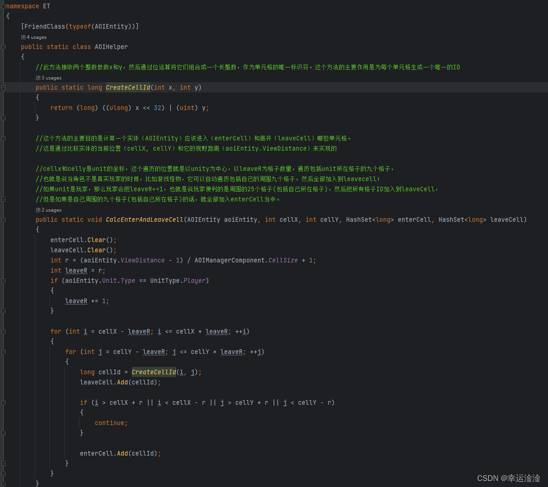The height and width of the screenshot is (487, 548).
Task: Collapse the inner for (int j) loop fold
Action: (x=3, y=352)
